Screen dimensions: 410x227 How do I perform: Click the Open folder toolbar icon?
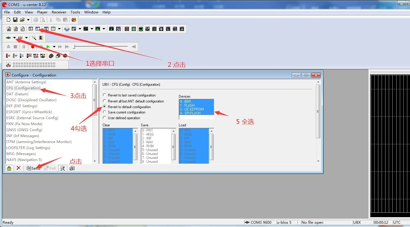(22, 20)
